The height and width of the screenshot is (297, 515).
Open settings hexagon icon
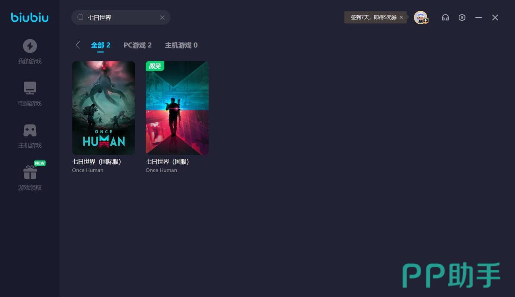[x=462, y=17]
